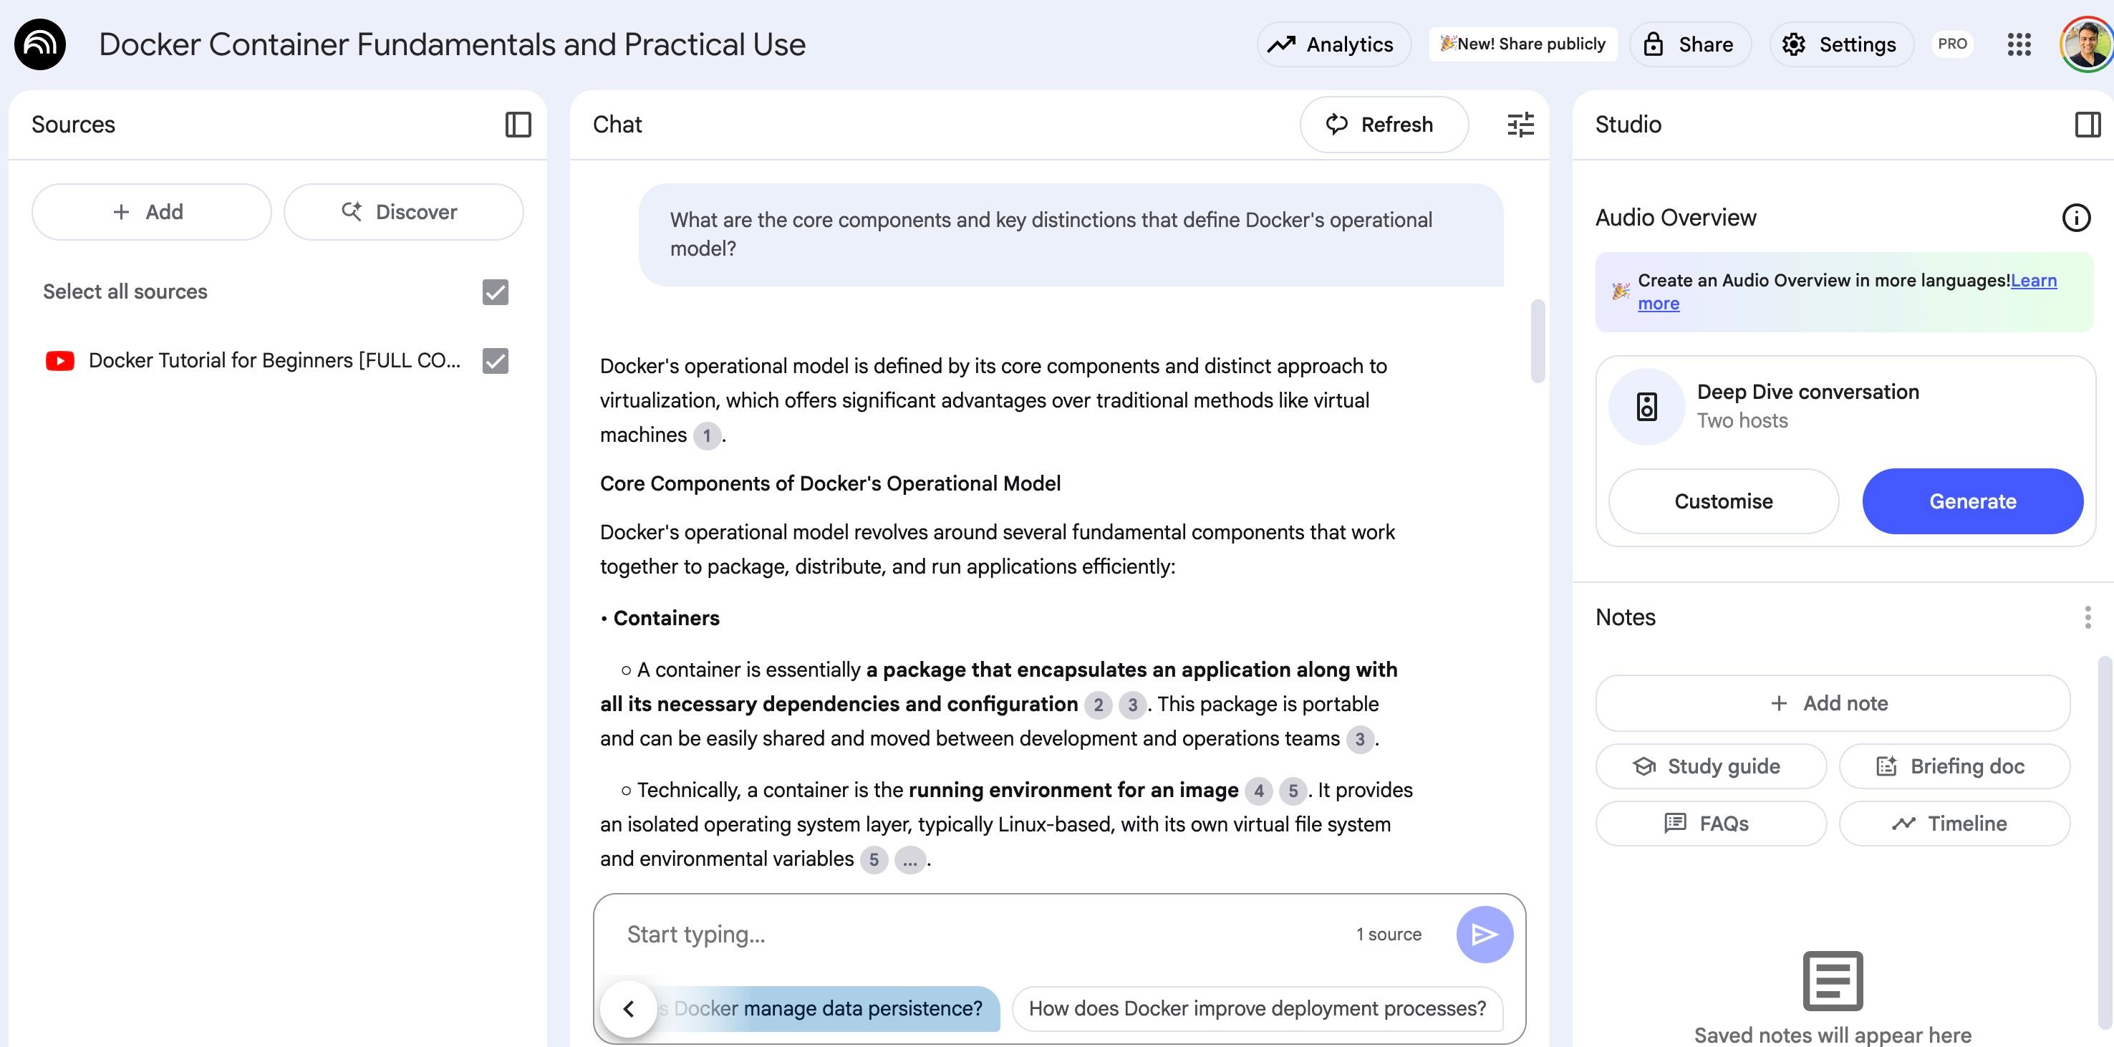Collapse the Studio panel icon
This screenshot has height=1047, width=2114.
(2087, 125)
